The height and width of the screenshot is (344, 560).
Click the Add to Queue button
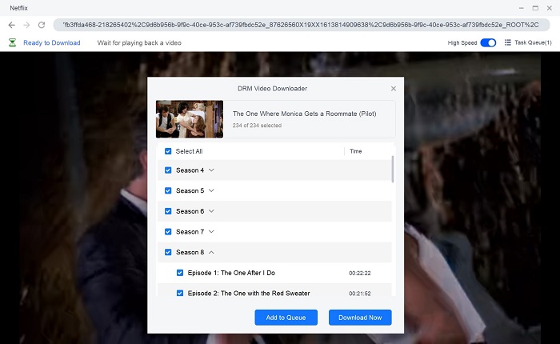tap(286, 318)
